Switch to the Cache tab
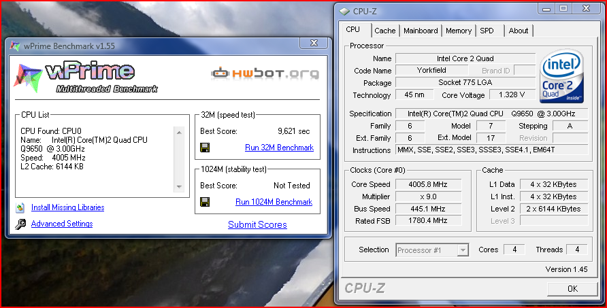This screenshot has width=607, height=308. click(384, 31)
